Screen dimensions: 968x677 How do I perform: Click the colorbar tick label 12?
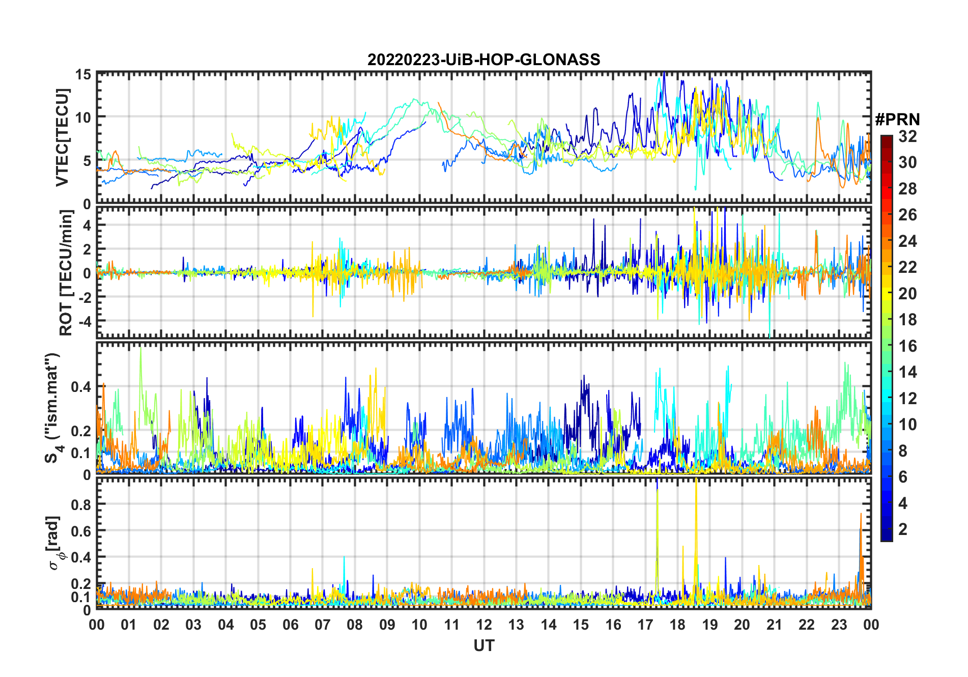pos(907,399)
